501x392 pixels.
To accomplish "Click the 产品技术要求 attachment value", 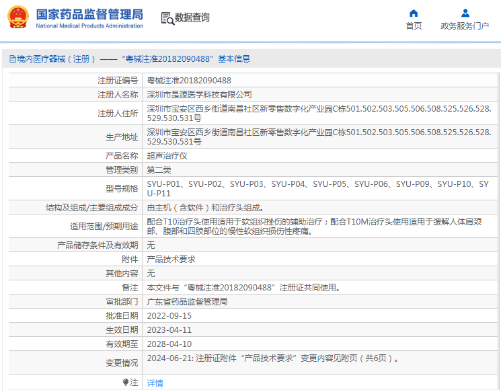I will click(x=171, y=260).
